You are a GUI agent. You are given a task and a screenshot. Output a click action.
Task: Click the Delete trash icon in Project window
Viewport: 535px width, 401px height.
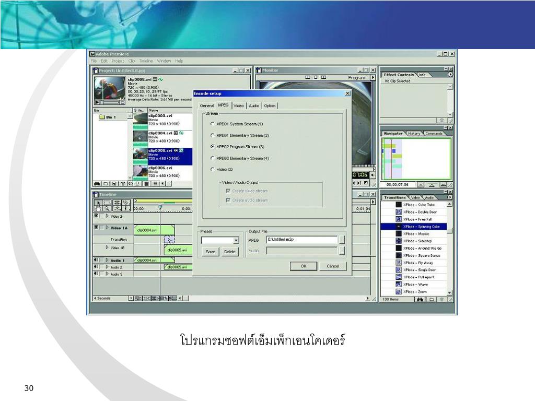pos(123,183)
